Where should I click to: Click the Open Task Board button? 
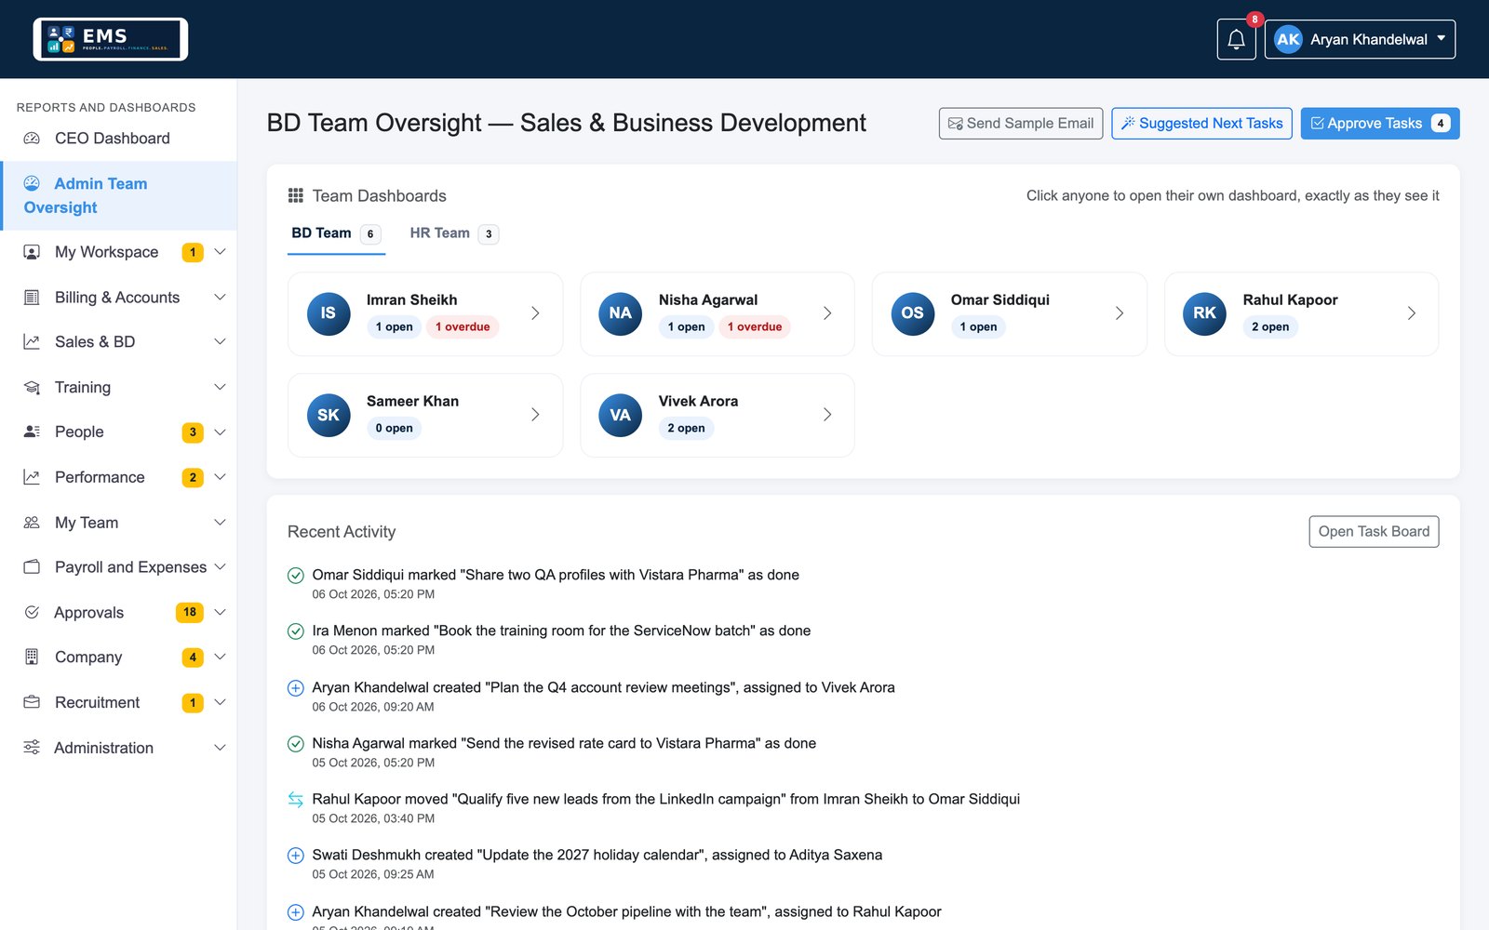(x=1374, y=532)
